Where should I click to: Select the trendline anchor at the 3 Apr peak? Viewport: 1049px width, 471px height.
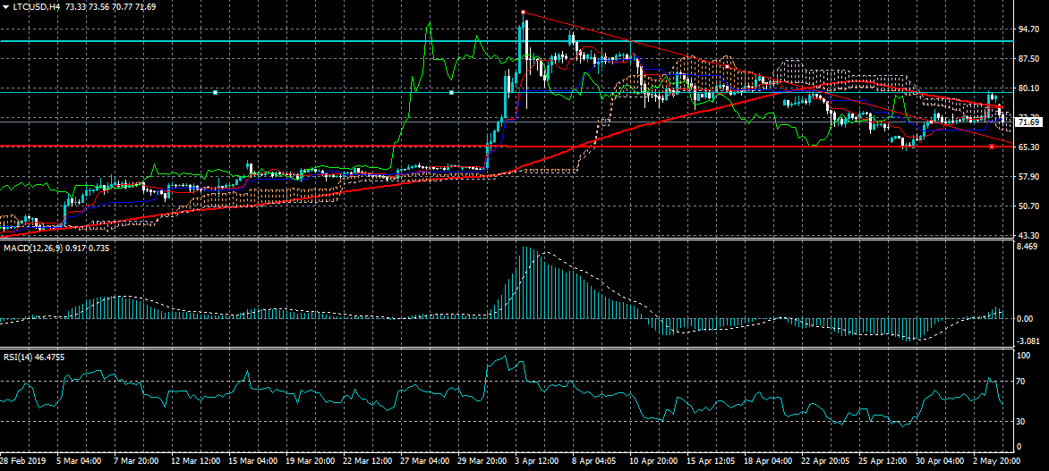(524, 12)
